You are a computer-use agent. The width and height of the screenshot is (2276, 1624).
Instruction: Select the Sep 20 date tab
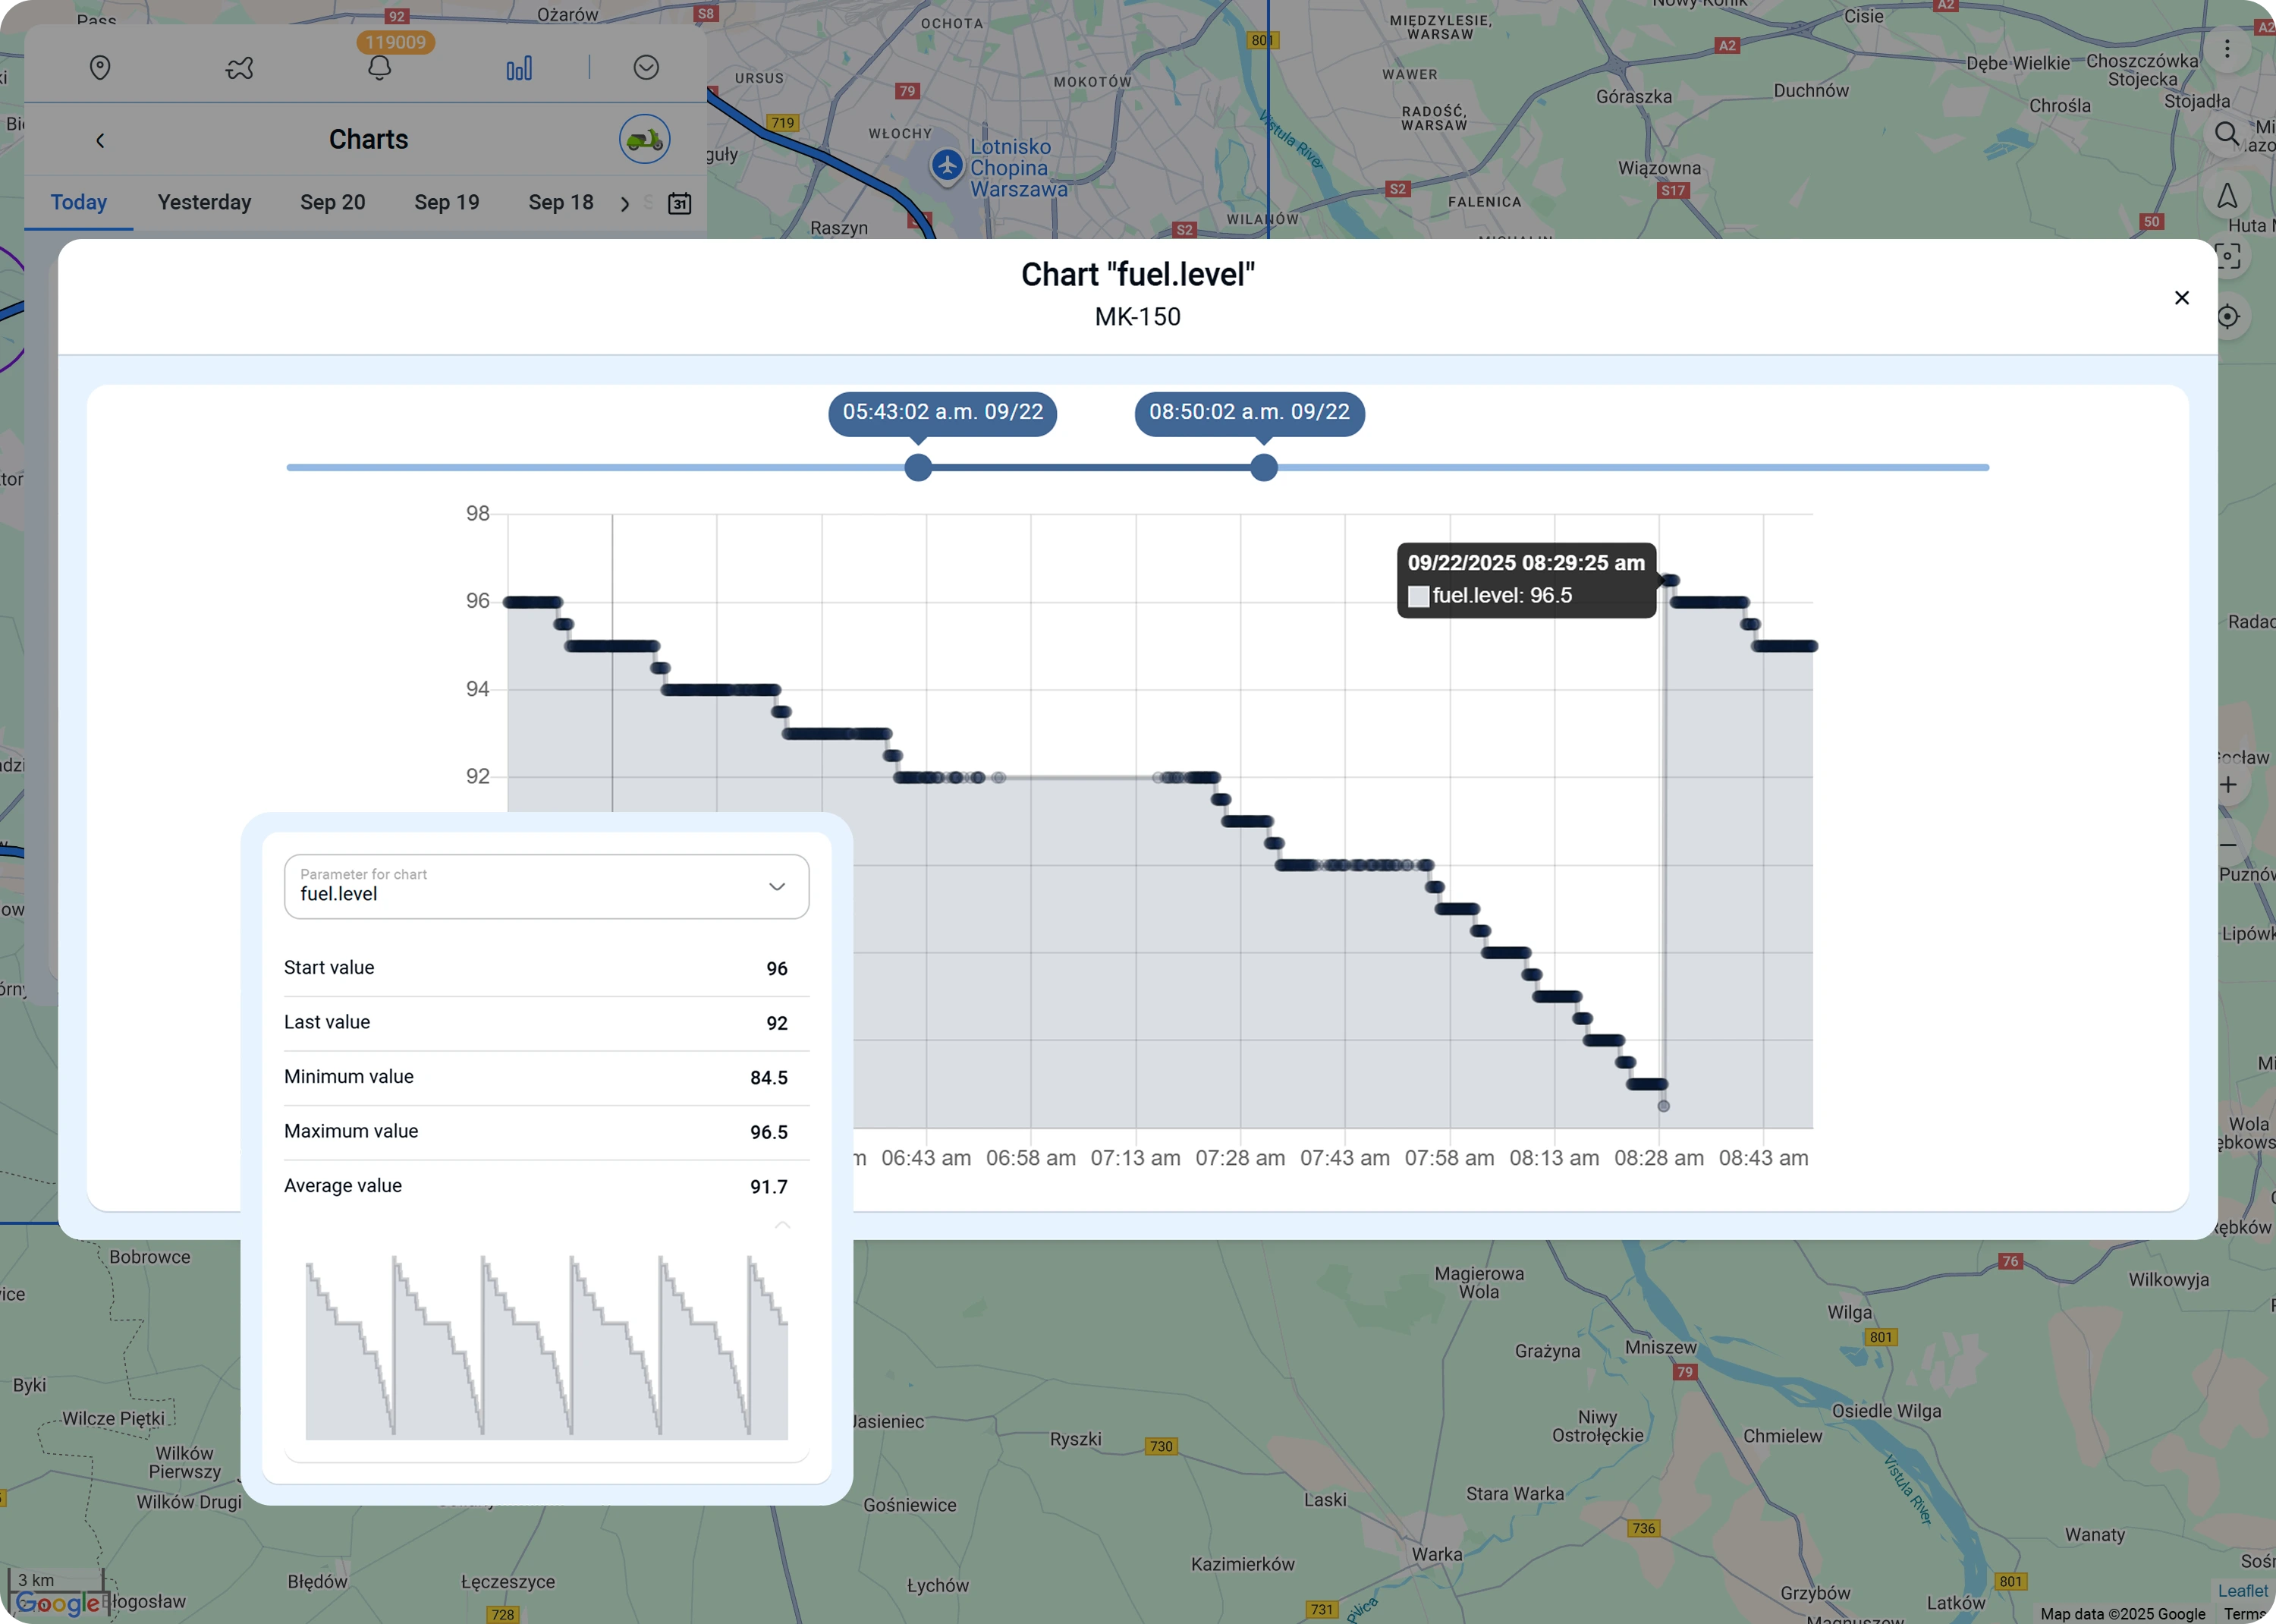coord(333,202)
